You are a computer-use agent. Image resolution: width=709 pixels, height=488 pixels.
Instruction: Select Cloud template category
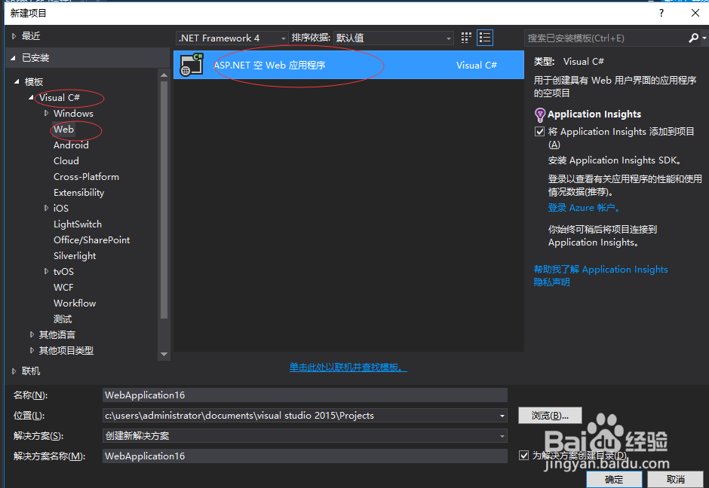pyautogui.click(x=66, y=160)
